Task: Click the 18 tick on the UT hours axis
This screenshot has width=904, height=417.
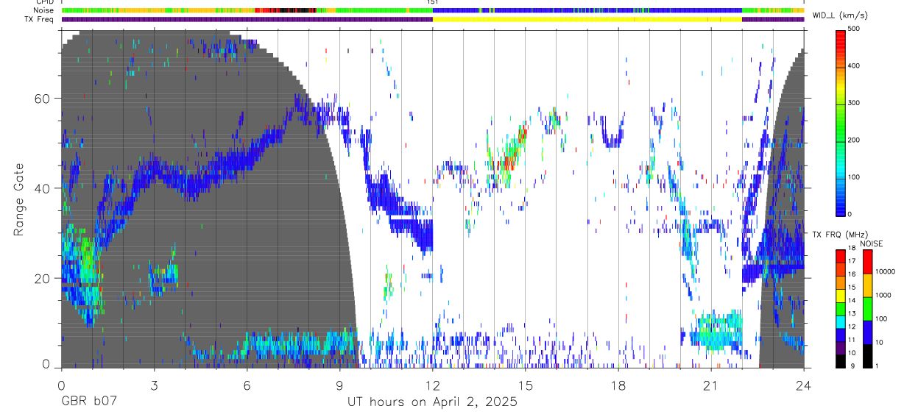Action: tap(618, 385)
